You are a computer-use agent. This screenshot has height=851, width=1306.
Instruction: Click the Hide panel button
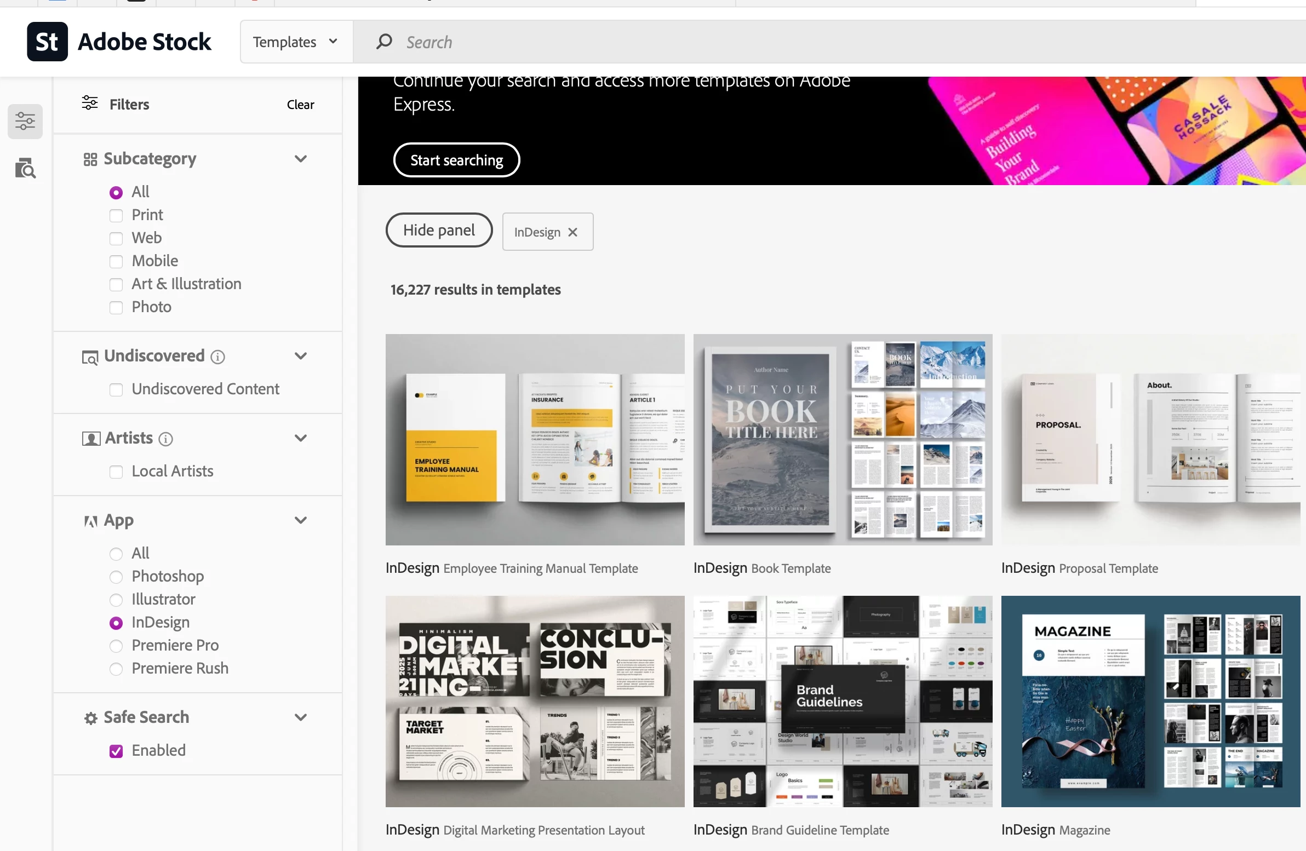click(x=439, y=231)
